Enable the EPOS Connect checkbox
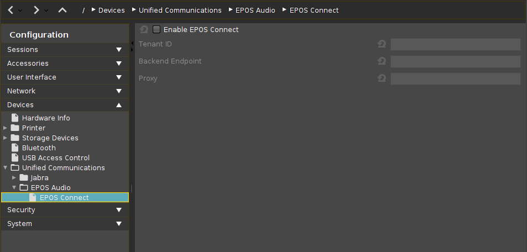 [x=156, y=30]
